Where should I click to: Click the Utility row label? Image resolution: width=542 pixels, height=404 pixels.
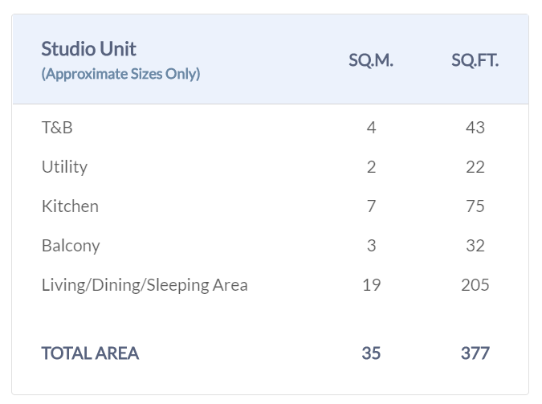[x=64, y=167]
